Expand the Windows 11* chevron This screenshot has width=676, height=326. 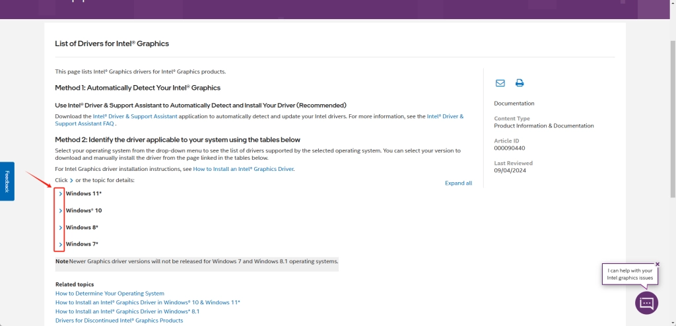60,194
